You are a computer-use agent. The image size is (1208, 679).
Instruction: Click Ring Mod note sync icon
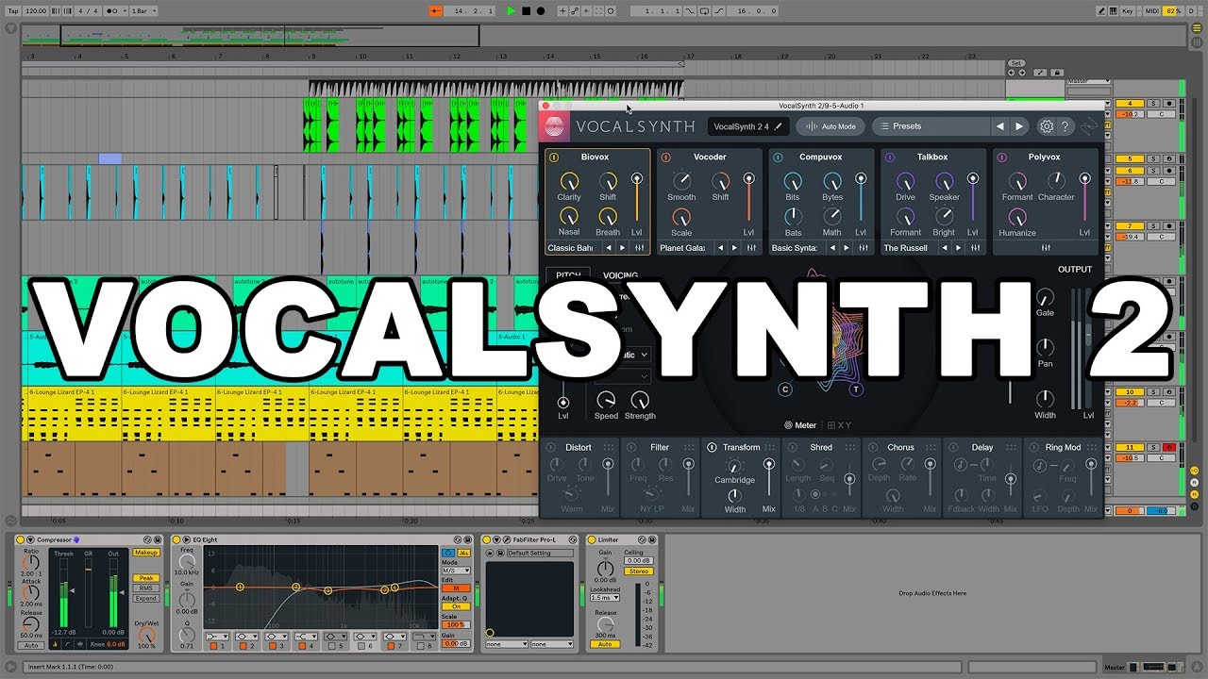click(1041, 465)
